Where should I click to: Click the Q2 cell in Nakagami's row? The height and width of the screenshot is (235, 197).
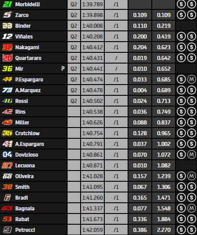pyautogui.click(x=74, y=47)
